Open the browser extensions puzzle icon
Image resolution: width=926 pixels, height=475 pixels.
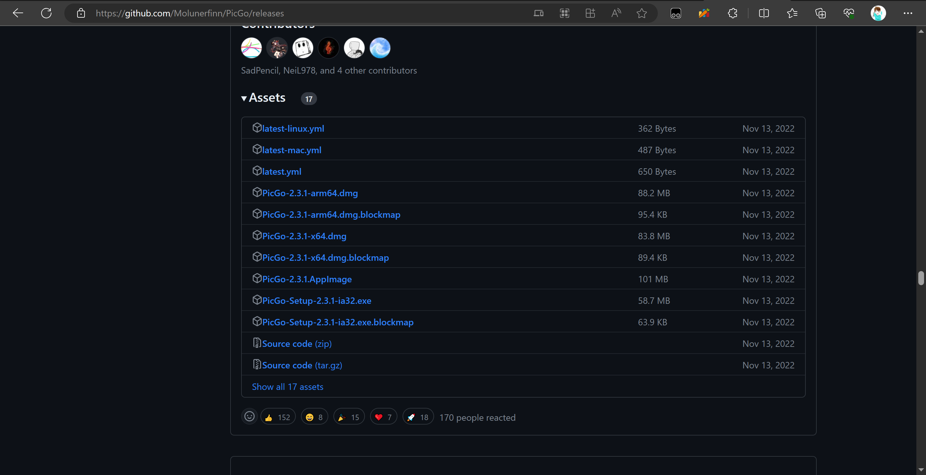point(732,13)
